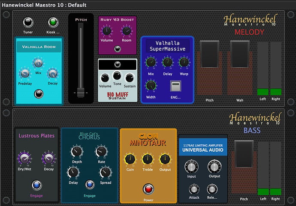Click SuperMassive Delay knob
The image size is (296, 206).
coord(167,63)
